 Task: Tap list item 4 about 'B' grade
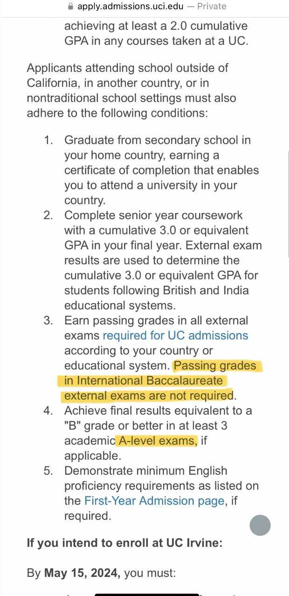click(x=158, y=433)
